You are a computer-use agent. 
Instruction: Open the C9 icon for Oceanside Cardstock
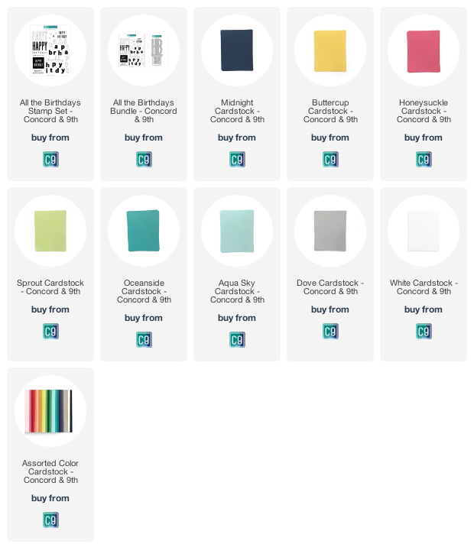[x=144, y=340]
